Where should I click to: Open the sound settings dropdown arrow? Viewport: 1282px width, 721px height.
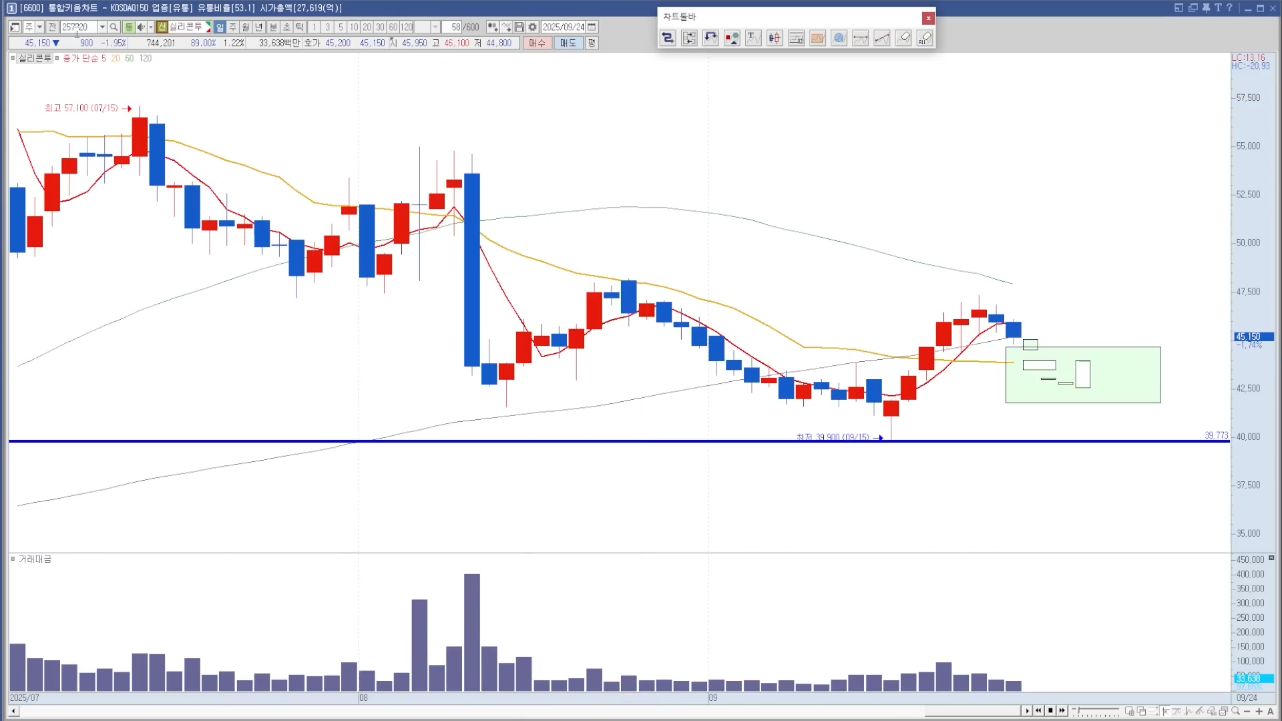pos(151,27)
